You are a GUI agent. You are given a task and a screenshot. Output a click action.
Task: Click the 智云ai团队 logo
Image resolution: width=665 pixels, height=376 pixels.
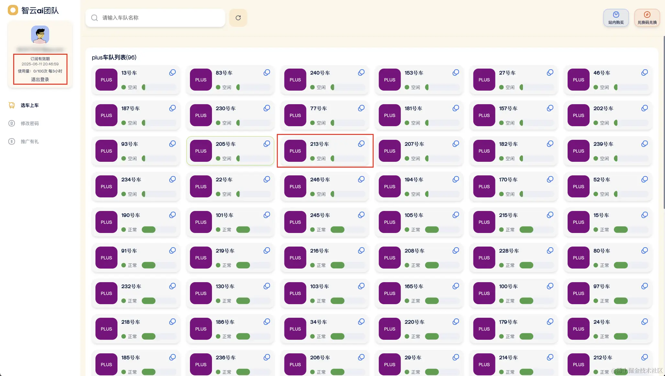(x=33, y=10)
